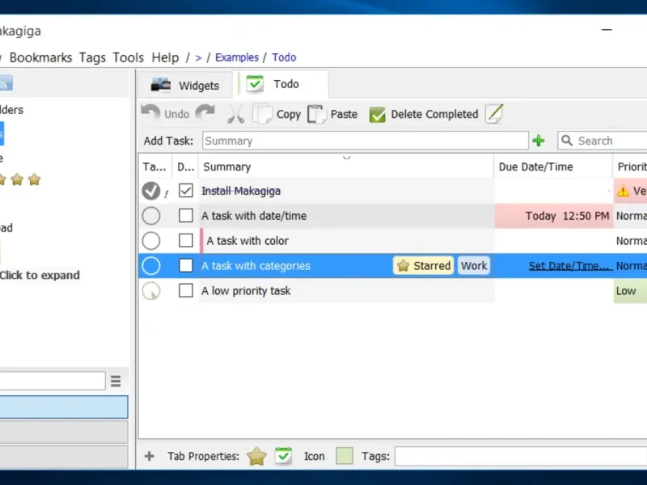Click the plus icon beside Tab Properties
647x485 pixels.
(x=150, y=456)
